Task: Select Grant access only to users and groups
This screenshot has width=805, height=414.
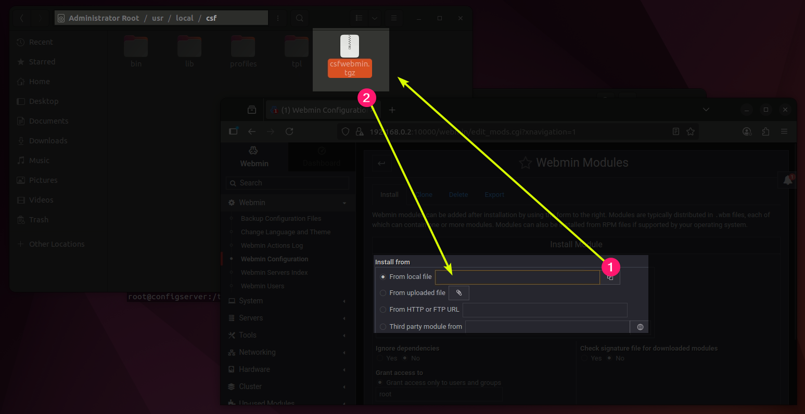Action: pyautogui.click(x=379, y=382)
